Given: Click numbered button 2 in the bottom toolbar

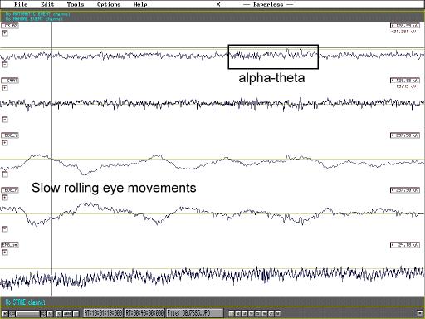Looking at the screenshot, I should click(x=238, y=313).
